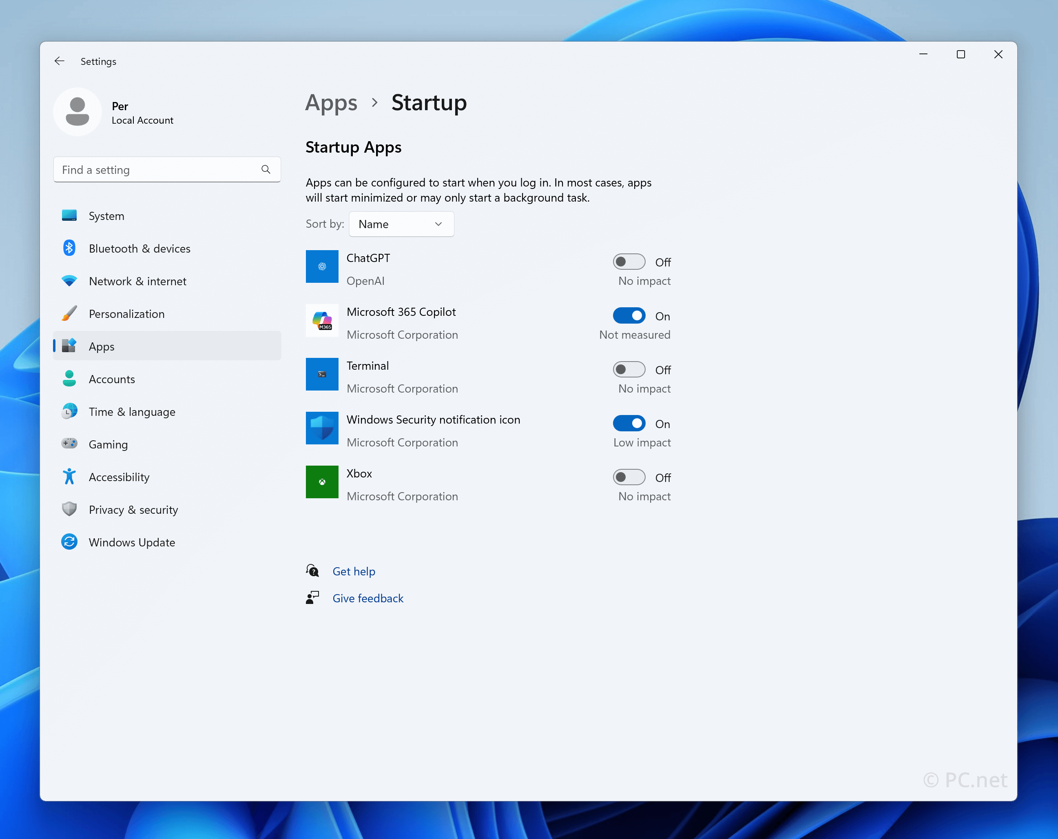Open Bluetooth & devices via its icon
Screen dimensions: 1058x839
tap(69, 249)
